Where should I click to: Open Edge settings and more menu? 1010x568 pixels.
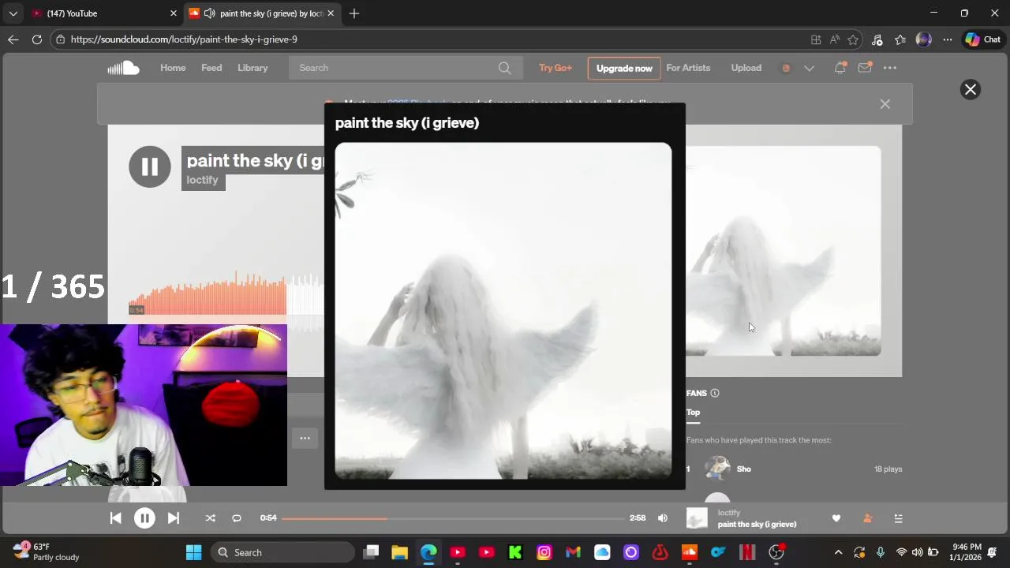coord(948,39)
